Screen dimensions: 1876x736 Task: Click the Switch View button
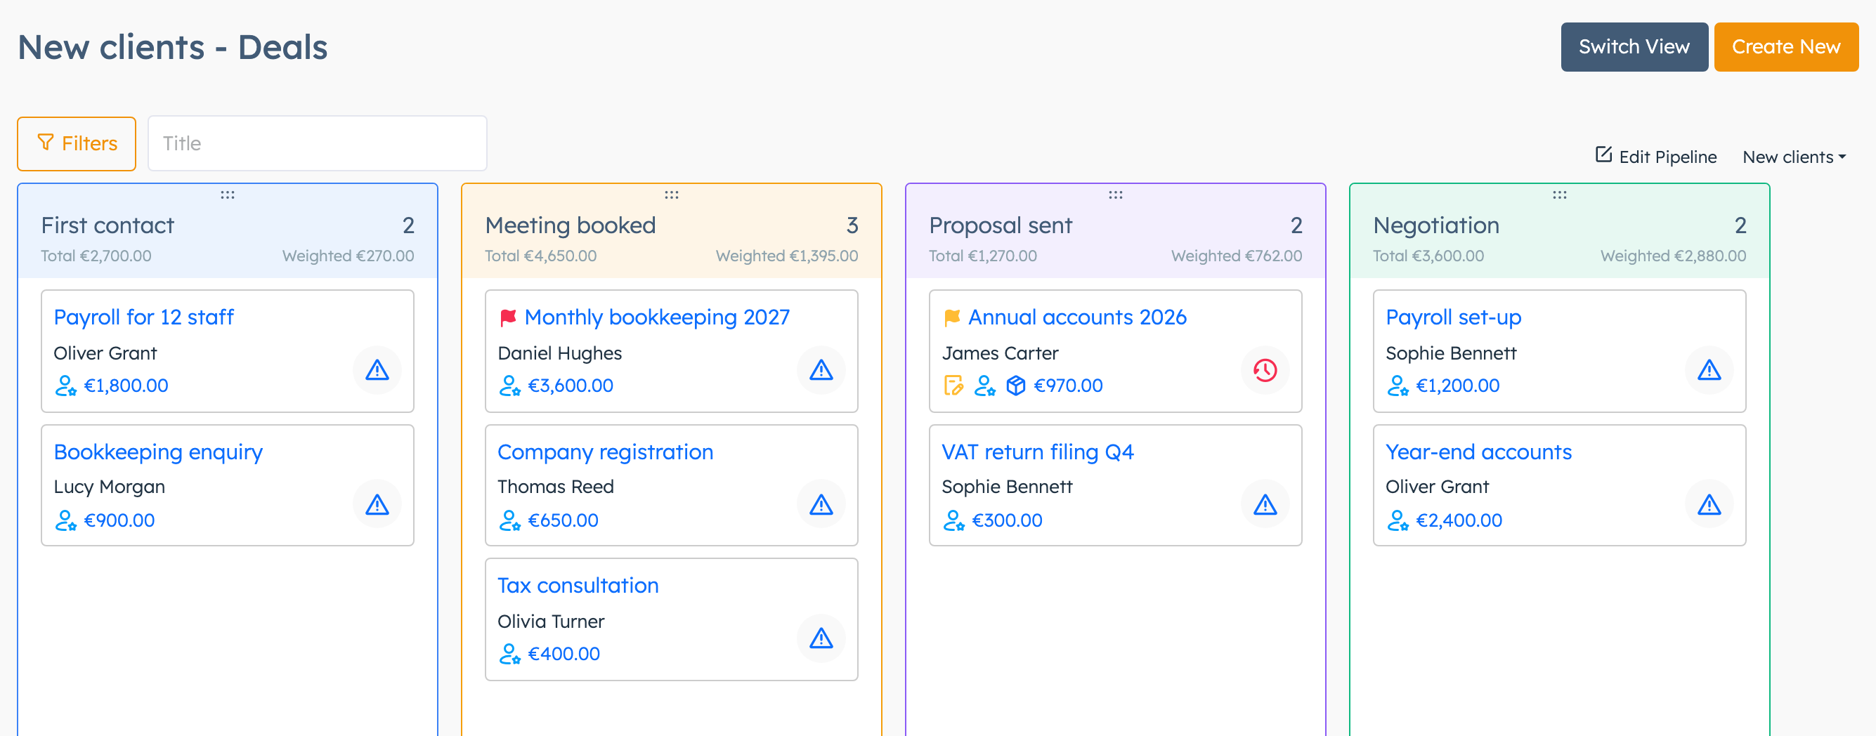click(1634, 46)
